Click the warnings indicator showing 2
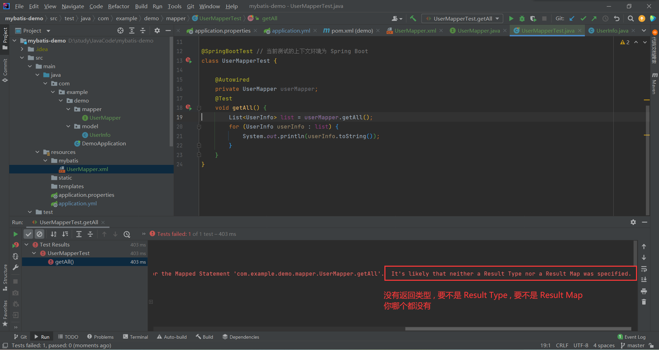The width and height of the screenshot is (659, 350). (625, 42)
